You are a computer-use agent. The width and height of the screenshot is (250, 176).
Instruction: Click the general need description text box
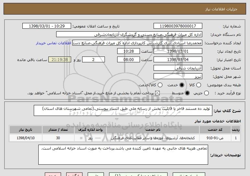(x=123, y=110)
